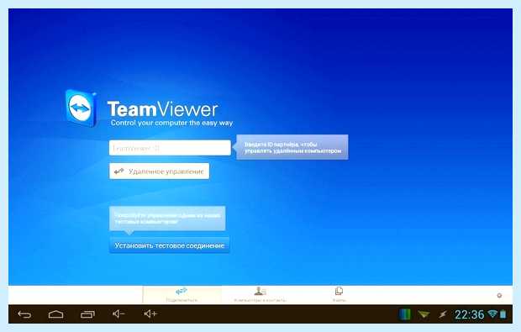This screenshot has height=332, width=521.
Task: Tap the Wi-Fi signal icon
Action: [x=492, y=314]
